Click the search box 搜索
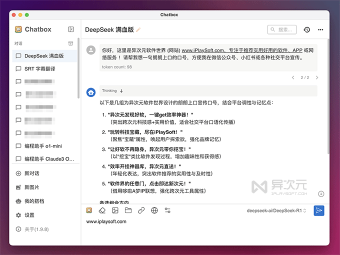Image resolution: width=340 pixels, height=255 pixels. [282, 29]
